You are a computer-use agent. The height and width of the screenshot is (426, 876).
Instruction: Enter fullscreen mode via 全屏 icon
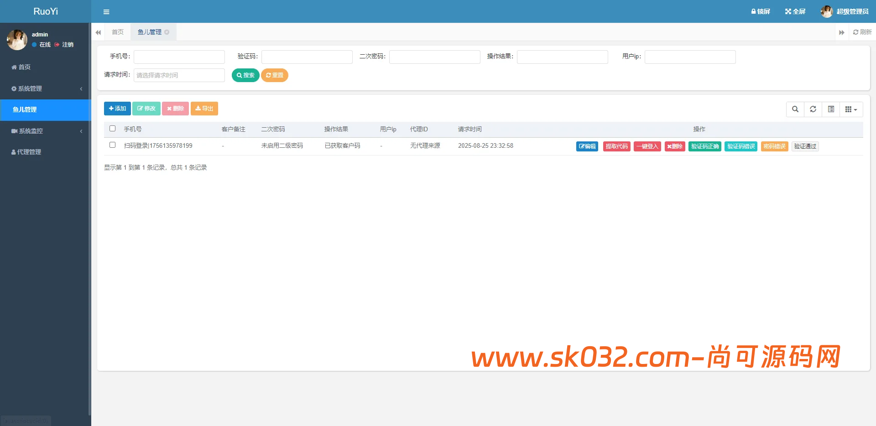click(x=795, y=11)
